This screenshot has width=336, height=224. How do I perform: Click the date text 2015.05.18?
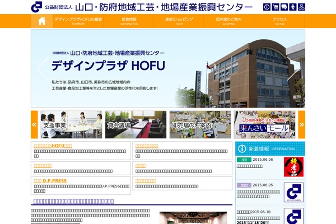click(260, 212)
